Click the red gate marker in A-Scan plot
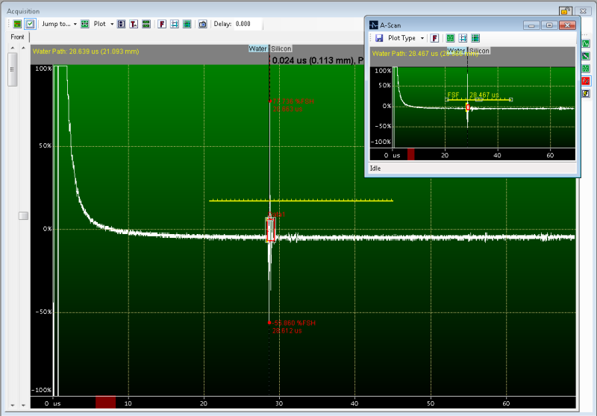Viewport: 597px width, 416px height. [468, 107]
